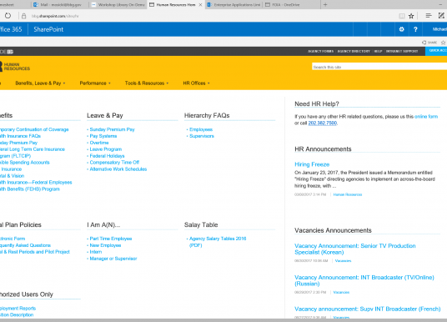Expand the Performance menu
Screen dimensions: 447x322
pyautogui.click(x=95, y=83)
